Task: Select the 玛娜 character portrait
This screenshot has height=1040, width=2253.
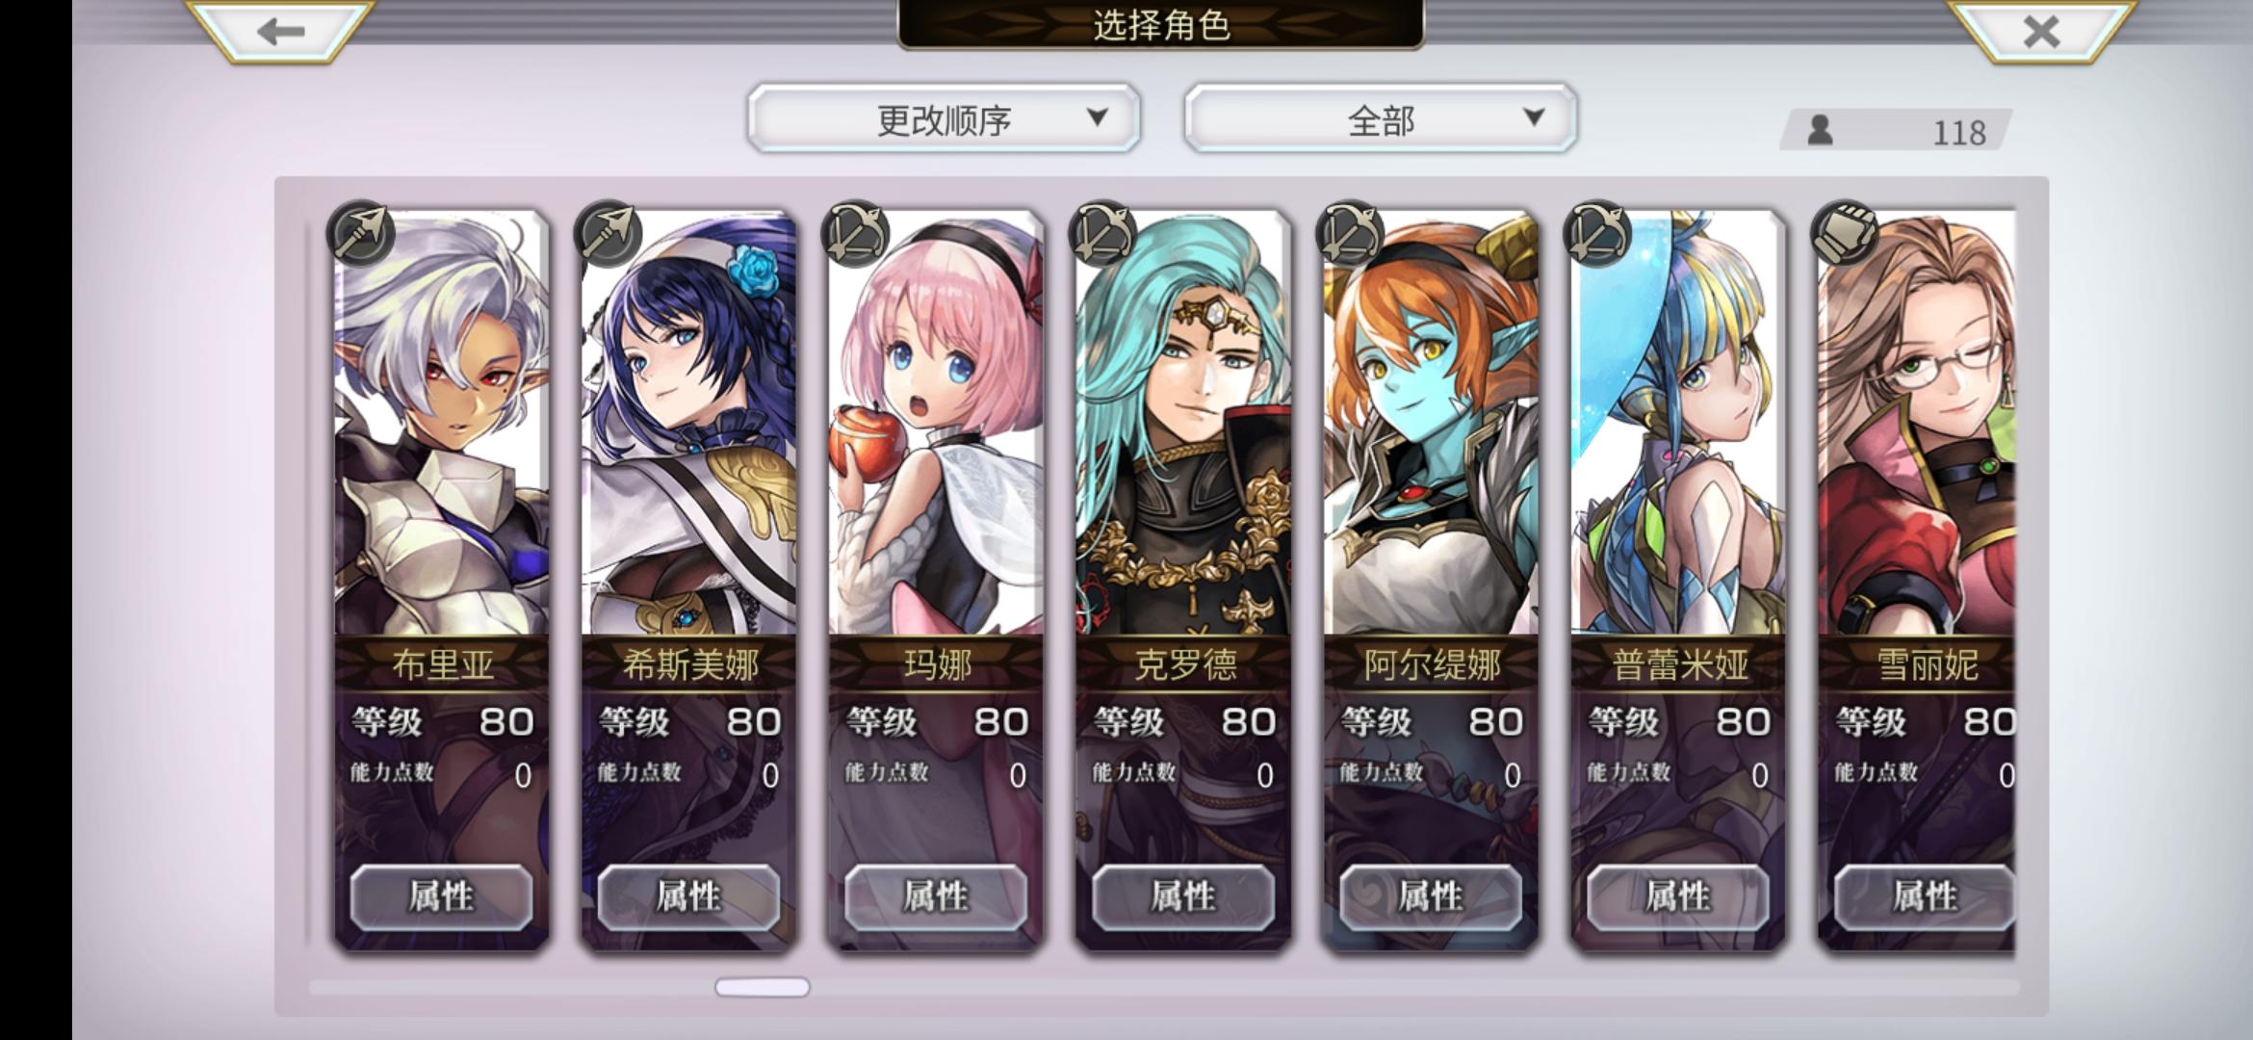Action: click(936, 424)
